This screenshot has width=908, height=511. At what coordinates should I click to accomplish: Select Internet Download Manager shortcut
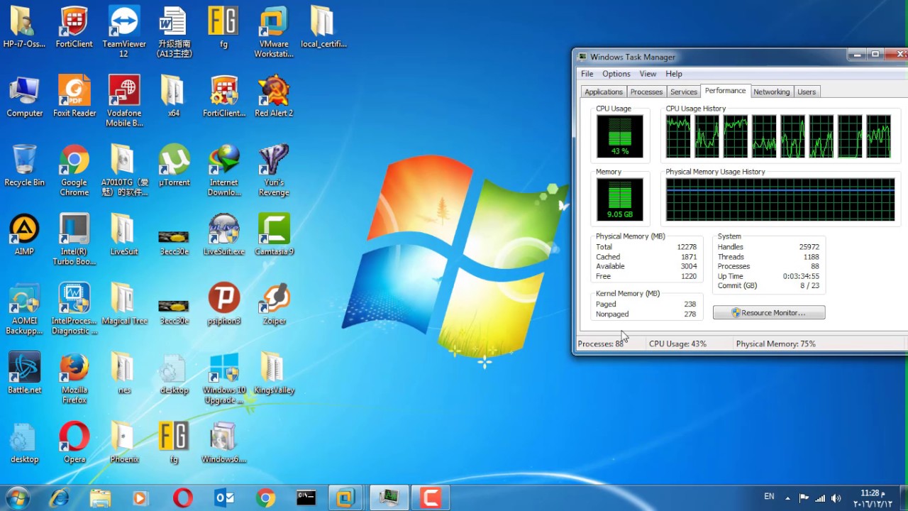[224, 171]
